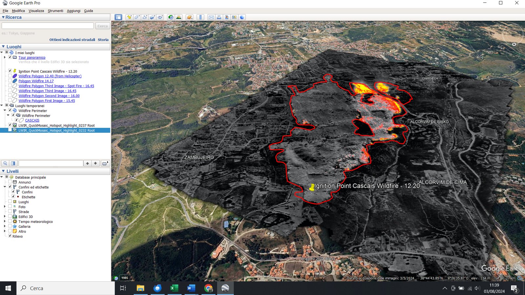The height and width of the screenshot is (295, 525).
Task: Open the Guida menu
Action: coord(89,11)
